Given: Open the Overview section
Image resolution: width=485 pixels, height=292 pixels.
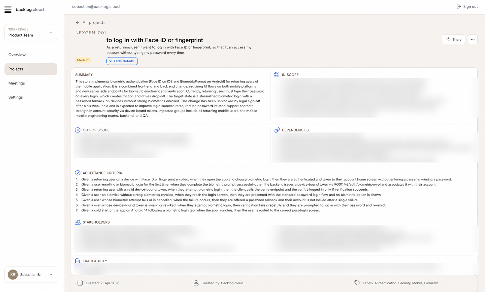Looking at the screenshot, I should pyautogui.click(x=17, y=55).
